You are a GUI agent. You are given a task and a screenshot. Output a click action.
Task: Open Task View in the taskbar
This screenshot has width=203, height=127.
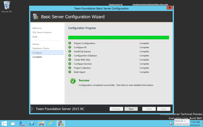point(13,124)
